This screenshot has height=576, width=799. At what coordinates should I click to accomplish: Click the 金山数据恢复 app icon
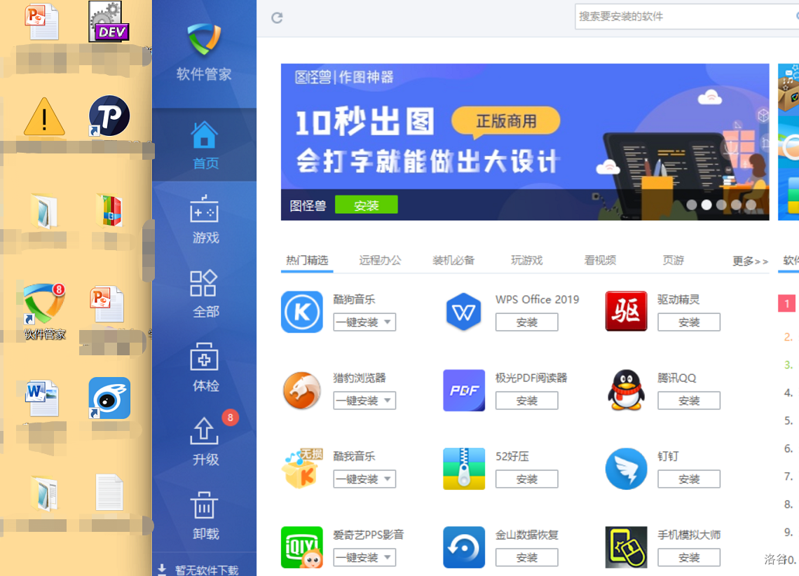(x=464, y=547)
